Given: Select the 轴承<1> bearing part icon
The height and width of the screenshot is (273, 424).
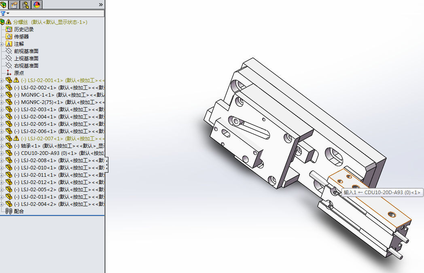Looking at the screenshot, I should 9,146.
